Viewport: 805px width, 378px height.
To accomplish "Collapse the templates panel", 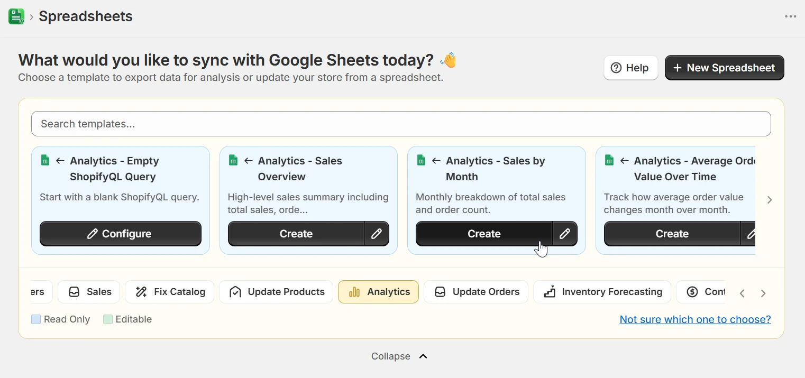I will 399,356.
